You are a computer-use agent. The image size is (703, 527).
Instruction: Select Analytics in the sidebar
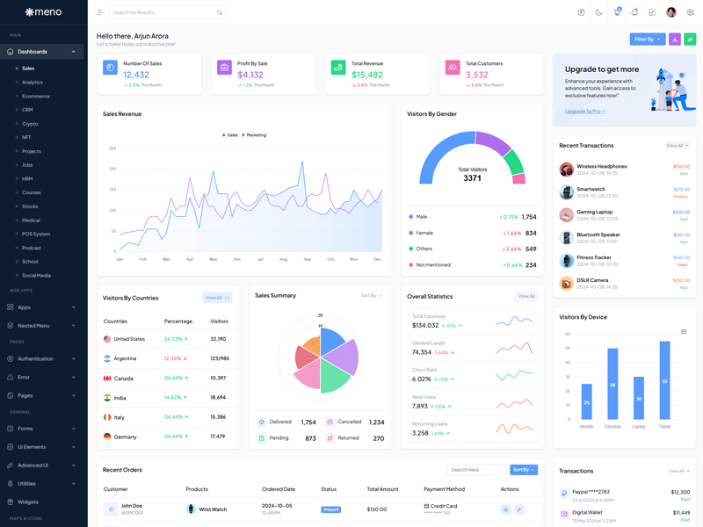(x=32, y=83)
